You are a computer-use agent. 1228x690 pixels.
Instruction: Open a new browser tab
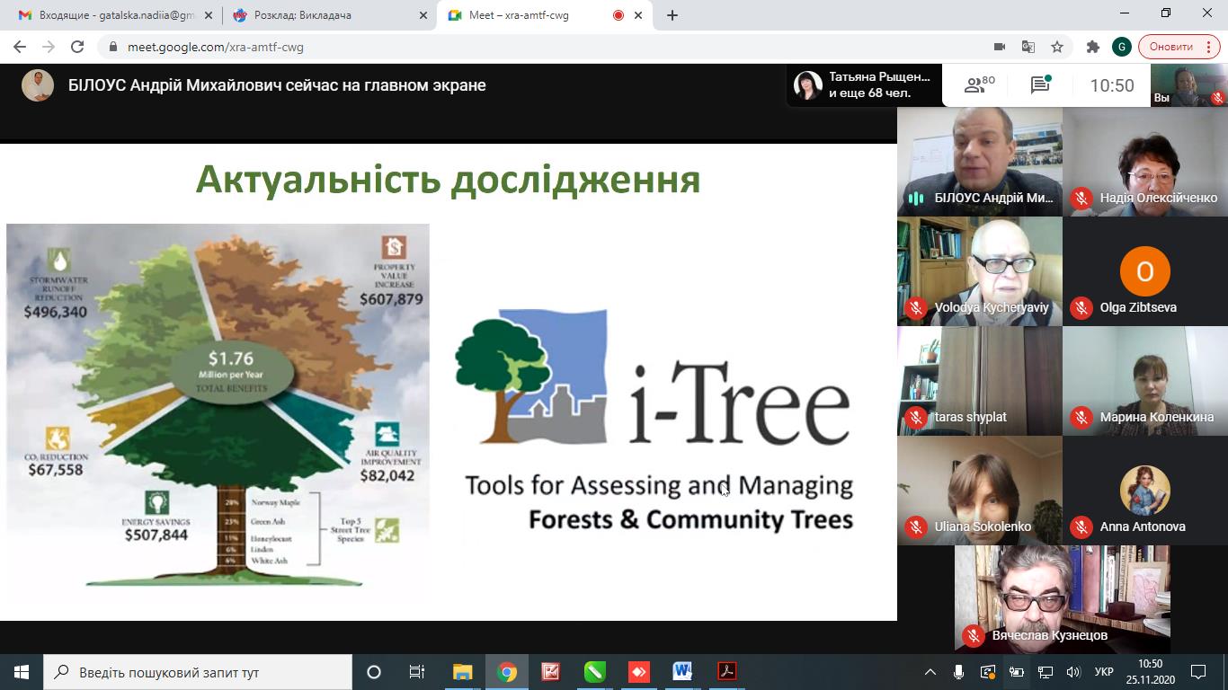pos(672,15)
